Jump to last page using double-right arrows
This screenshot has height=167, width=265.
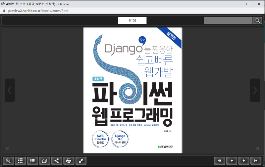click(x=256, y=161)
